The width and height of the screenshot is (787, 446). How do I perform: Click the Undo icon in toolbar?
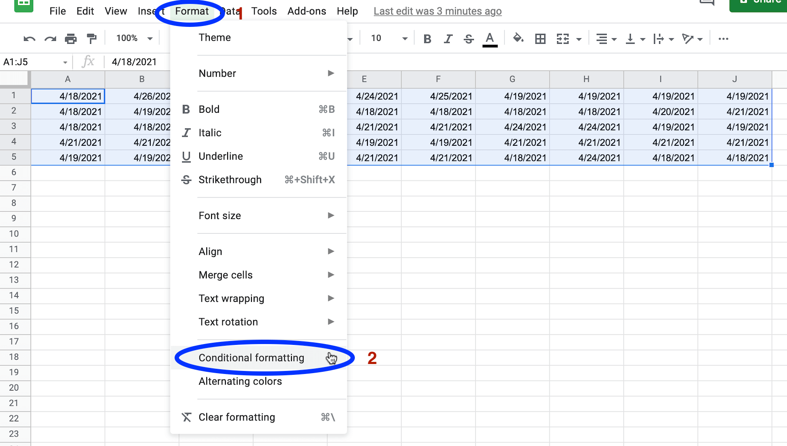coord(29,39)
